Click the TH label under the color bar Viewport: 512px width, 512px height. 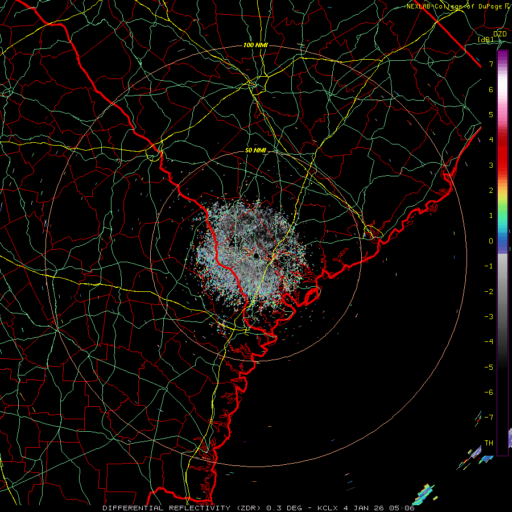pos(489,443)
